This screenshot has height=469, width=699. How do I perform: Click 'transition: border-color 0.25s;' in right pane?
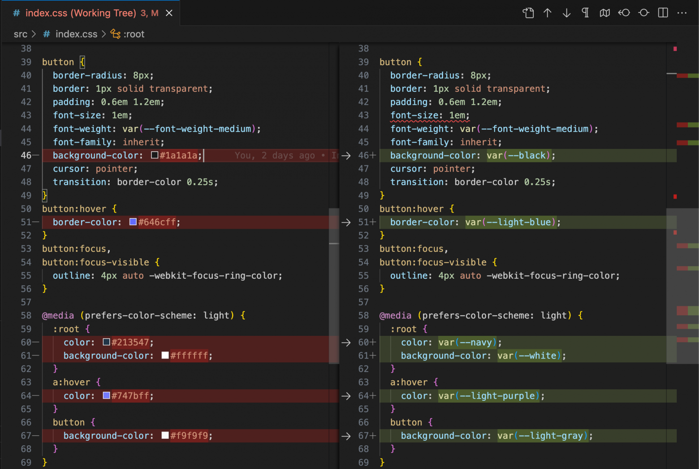pos(473,182)
